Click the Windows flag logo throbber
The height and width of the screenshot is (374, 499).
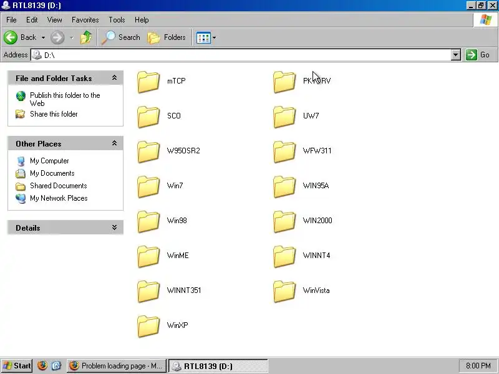tap(486, 20)
